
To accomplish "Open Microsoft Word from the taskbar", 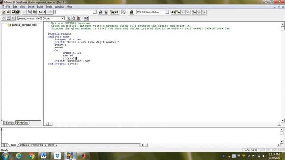I will (x=44, y=156).
